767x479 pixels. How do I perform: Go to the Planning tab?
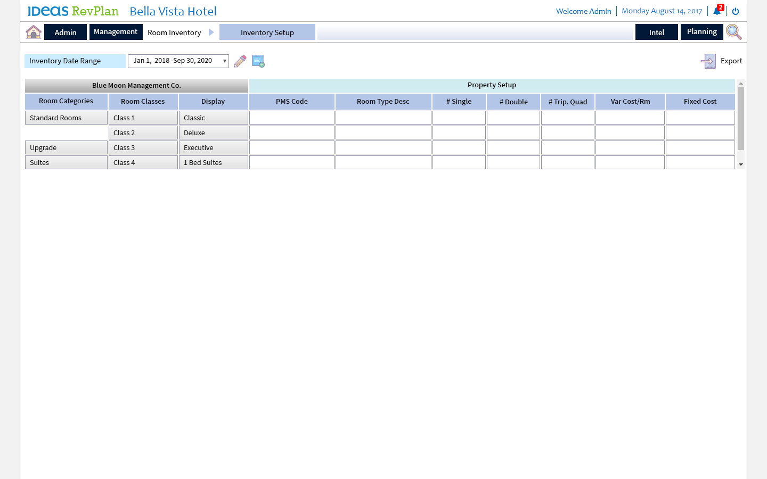click(x=701, y=32)
